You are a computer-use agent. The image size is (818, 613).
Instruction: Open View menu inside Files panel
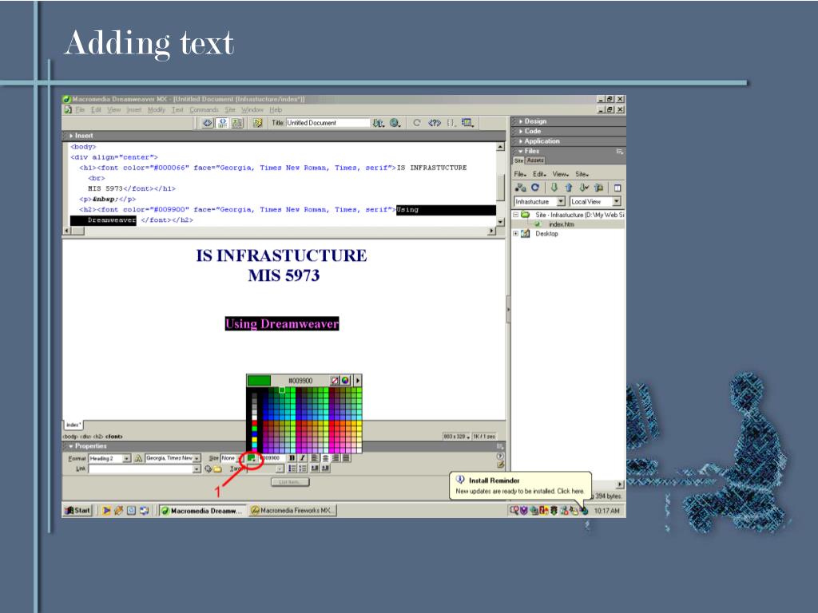coord(560,174)
